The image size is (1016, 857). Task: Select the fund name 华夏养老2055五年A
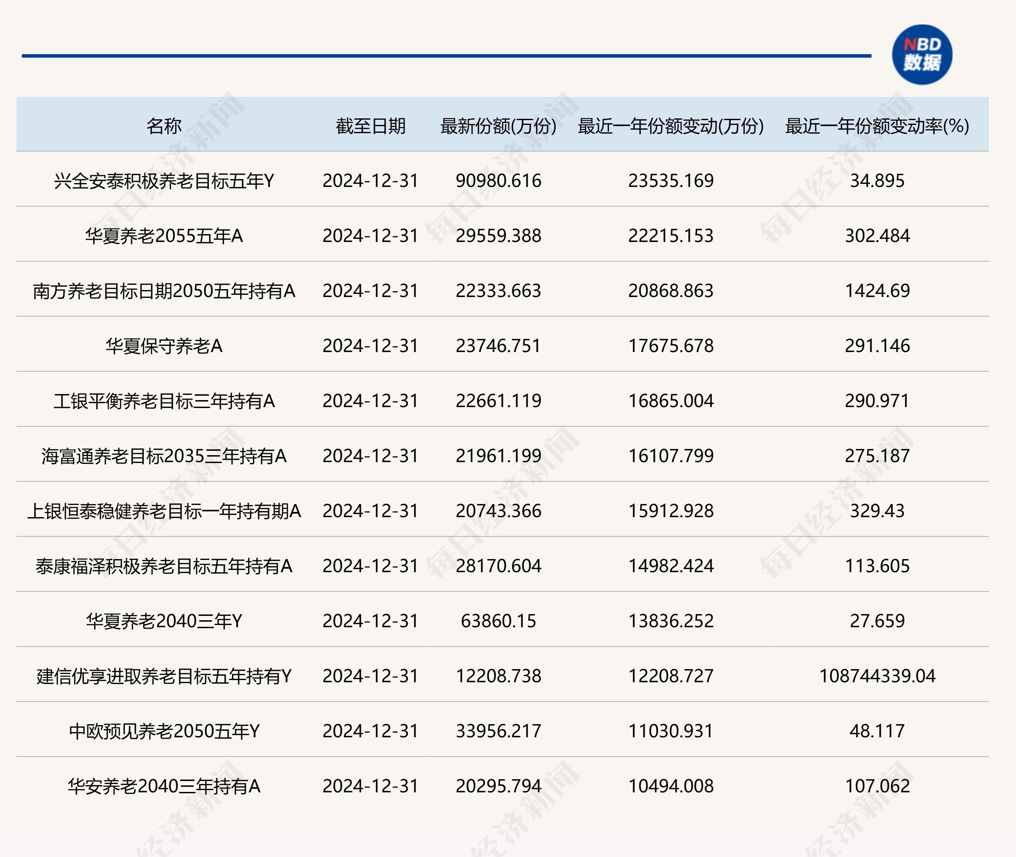point(164,235)
